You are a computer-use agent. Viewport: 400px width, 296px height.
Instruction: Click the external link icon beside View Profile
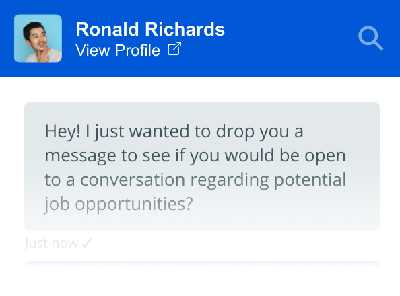(174, 48)
